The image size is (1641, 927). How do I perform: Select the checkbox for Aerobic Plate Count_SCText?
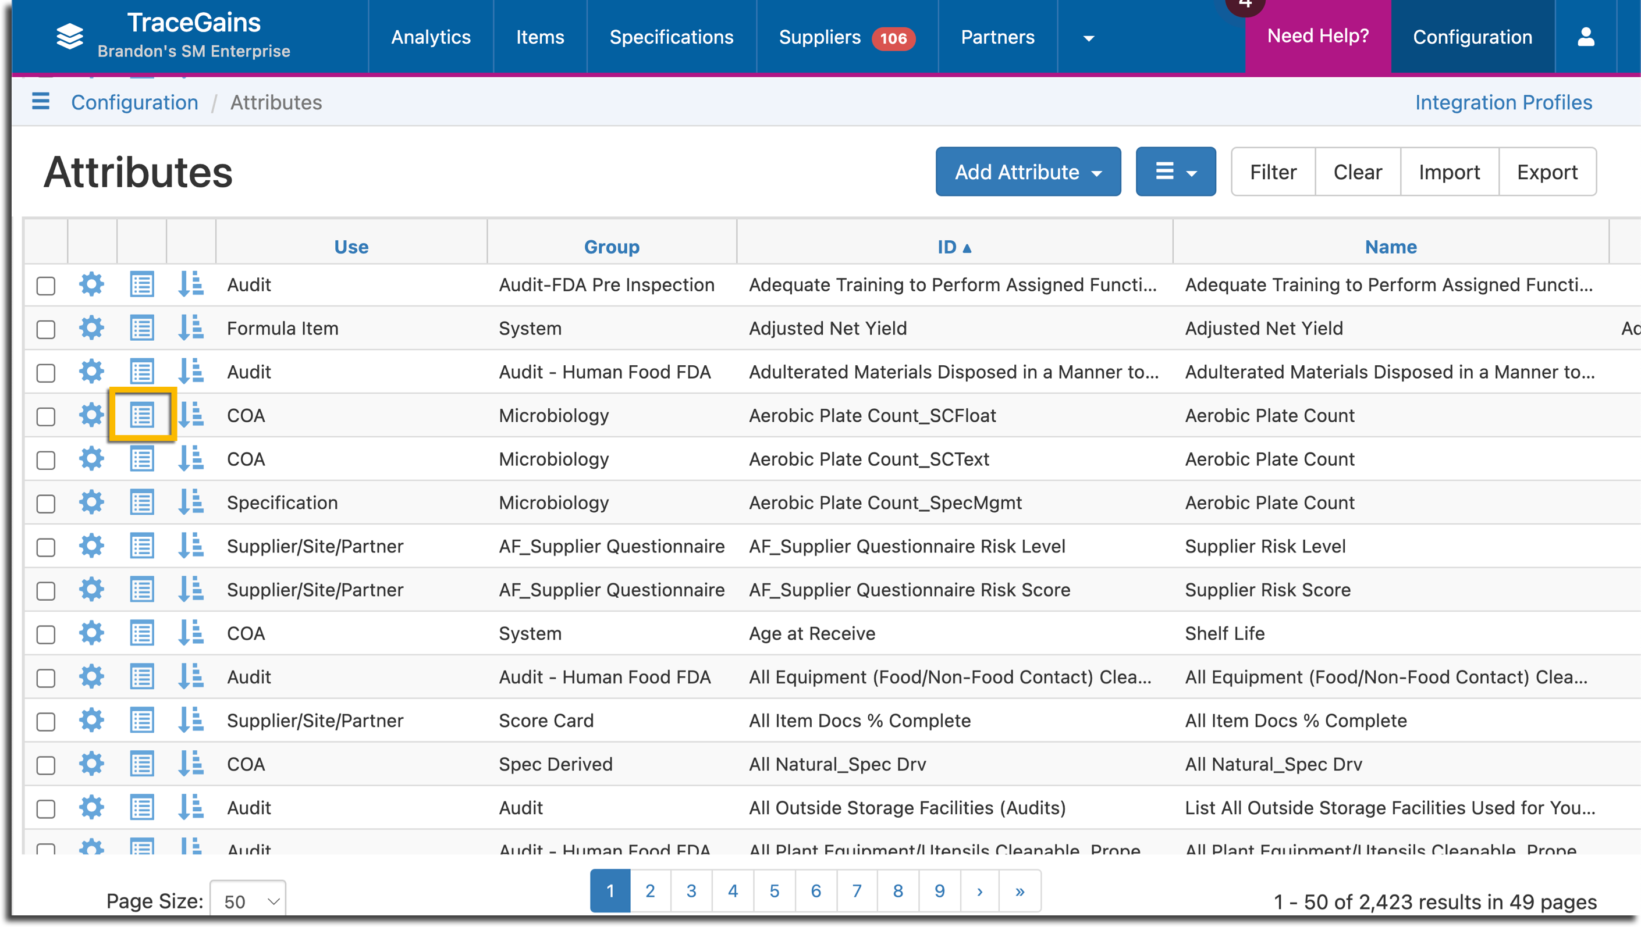46,461
